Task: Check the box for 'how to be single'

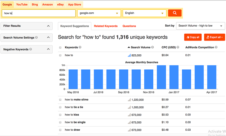Action: pyautogui.click(x=60, y=123)
